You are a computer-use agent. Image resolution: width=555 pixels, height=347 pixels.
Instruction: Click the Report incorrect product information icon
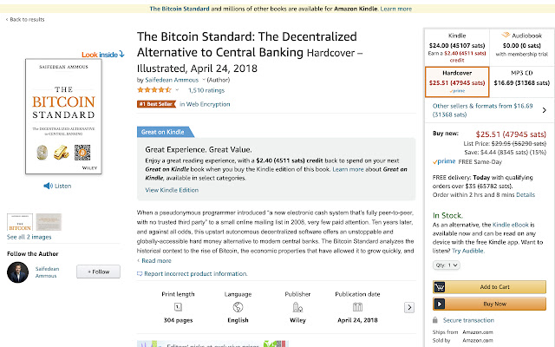point(140,274)
